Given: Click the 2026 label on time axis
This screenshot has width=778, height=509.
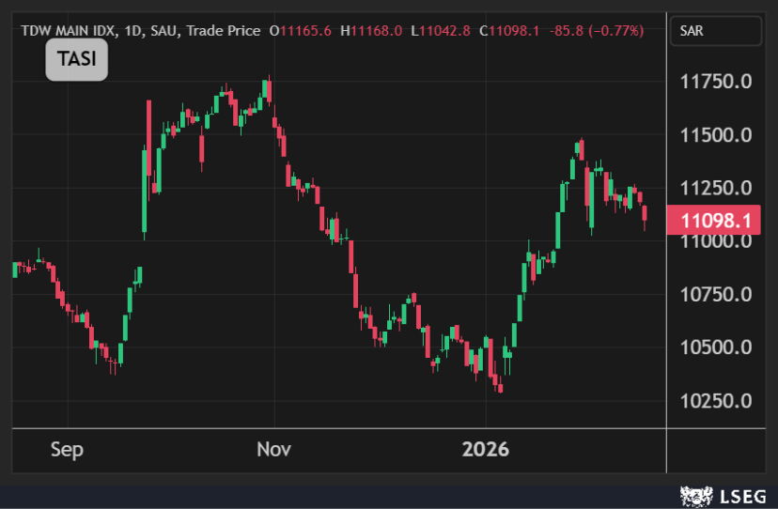Looking at the screenshot, I should pyautogui.click(x=486, y=449).
